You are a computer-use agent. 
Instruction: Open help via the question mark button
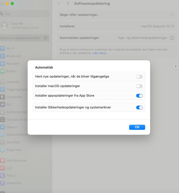tap(175, 67)
